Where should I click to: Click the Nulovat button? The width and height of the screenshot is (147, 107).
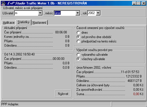tap(63, 93)
